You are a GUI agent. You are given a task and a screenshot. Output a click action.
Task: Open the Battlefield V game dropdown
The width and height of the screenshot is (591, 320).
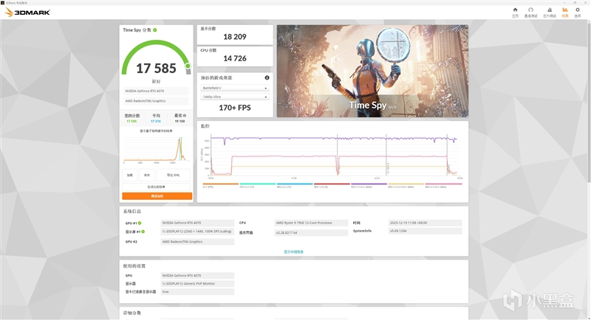[x=235, y=88]
